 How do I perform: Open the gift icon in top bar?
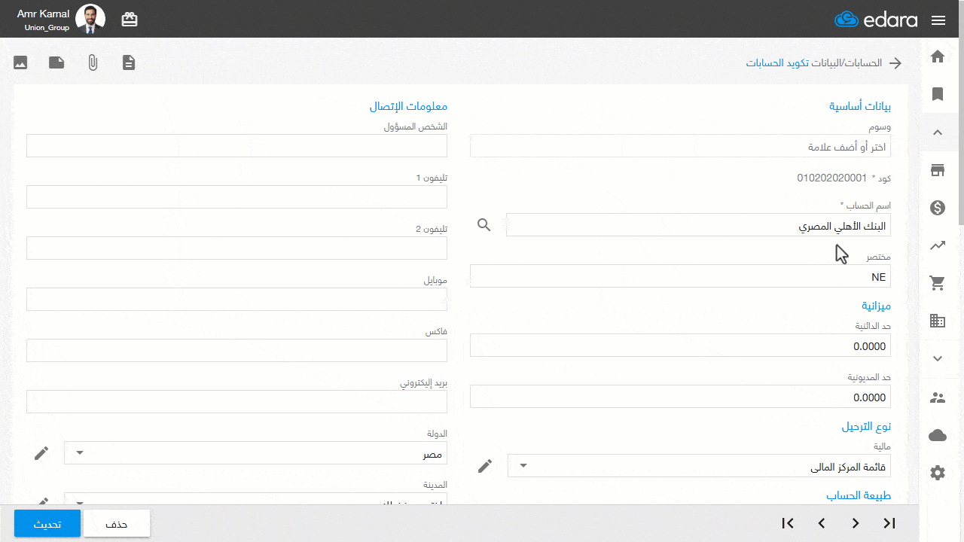[x=130, y=20]
